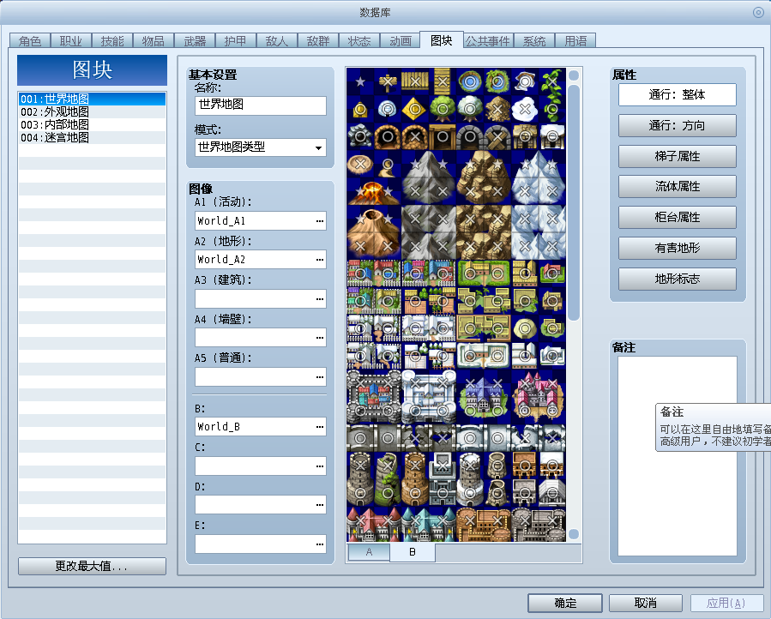771x619 pixels.
Task: Browse image for World_B slot
Action: pos(320,427)
